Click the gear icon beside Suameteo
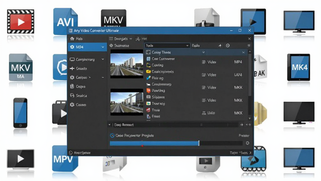The width and height of the screenshot is (321, 181). (x=111, y=46)
